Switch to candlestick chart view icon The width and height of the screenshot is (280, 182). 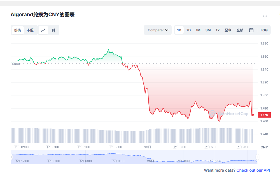click(53, 30)
